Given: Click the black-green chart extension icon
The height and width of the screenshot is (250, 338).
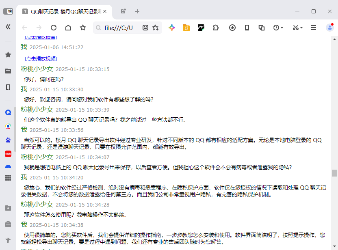Looking at the screenshot, I should point(201,28).
